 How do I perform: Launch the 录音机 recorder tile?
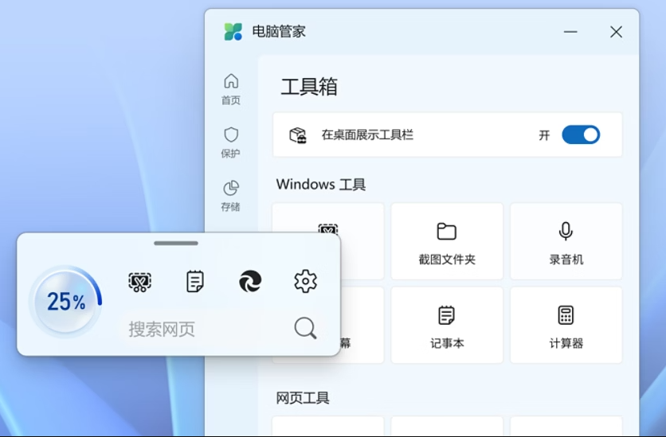(x=566, y=241)
